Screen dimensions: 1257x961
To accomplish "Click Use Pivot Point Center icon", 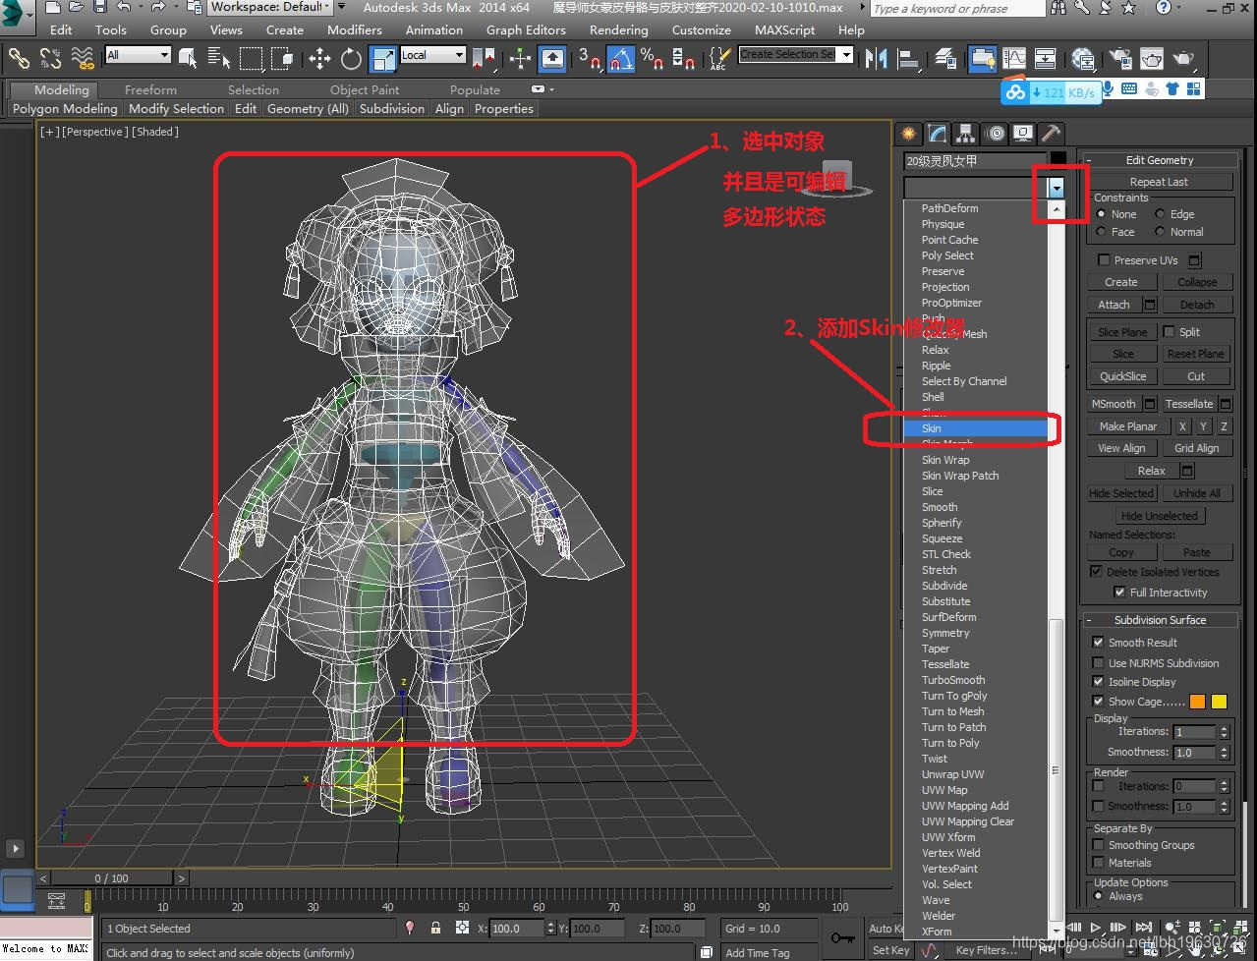I will pos(484,58).
